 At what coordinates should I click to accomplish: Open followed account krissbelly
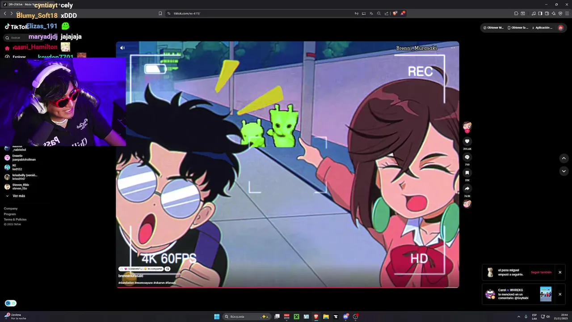pyautogui.click(x=21, y=177)
